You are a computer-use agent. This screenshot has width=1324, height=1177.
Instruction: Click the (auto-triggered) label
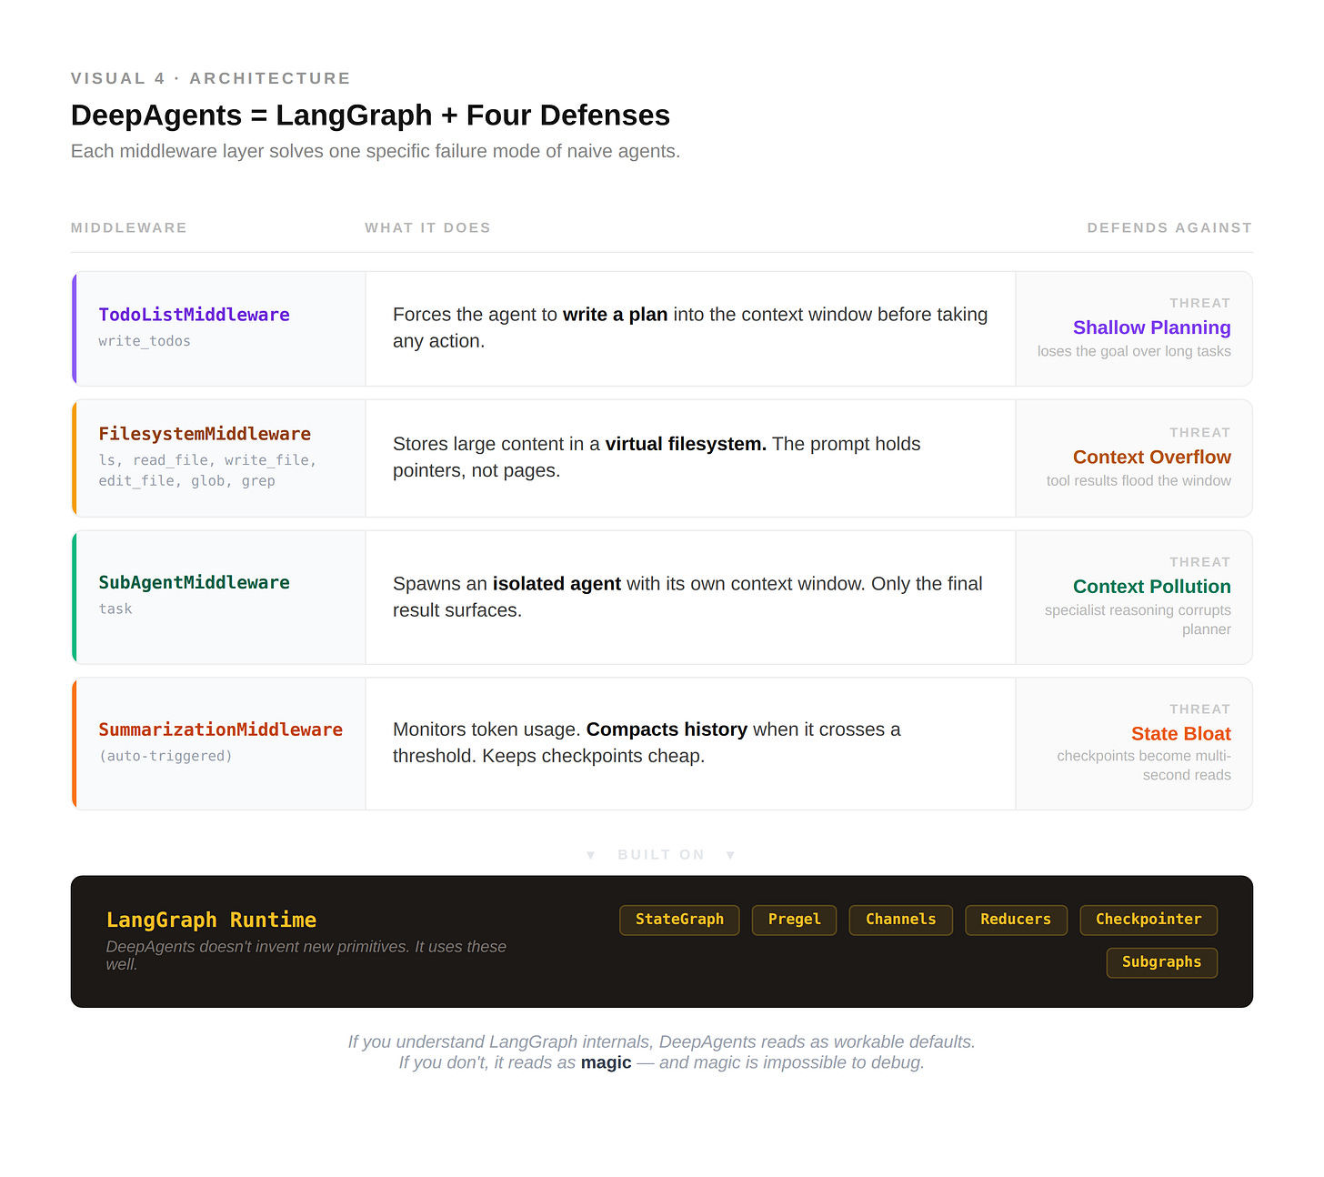[x=165, y=756]
